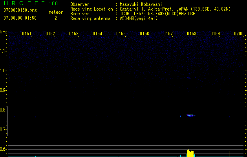Click the time axis label 0154
The height and width of the screenshot is (157, 247).
click(97, 34)
